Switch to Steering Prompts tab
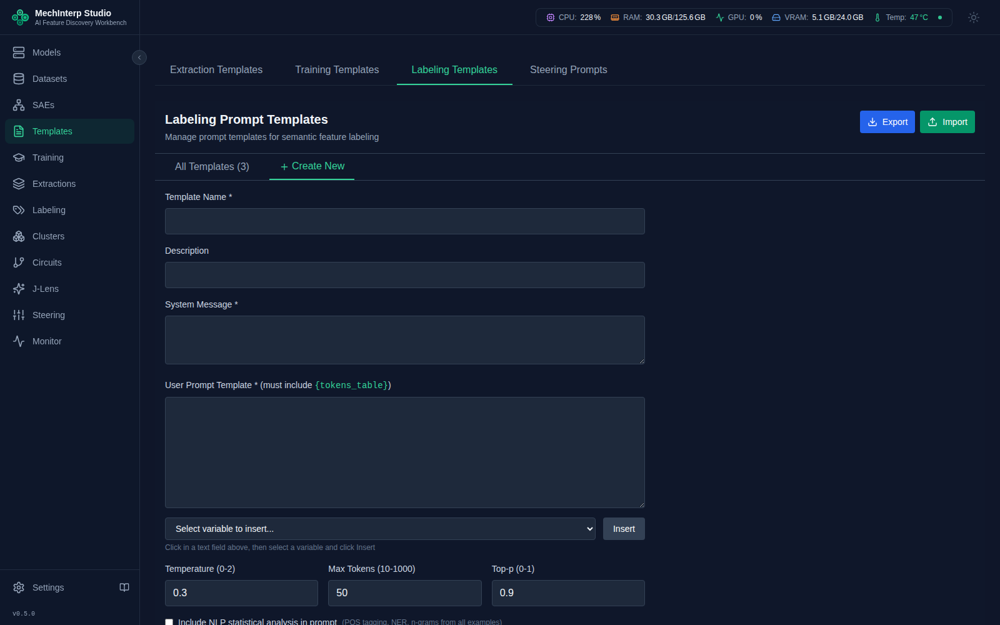The width and height of the screenshot is (1000, 625). (x=569, y=70)
